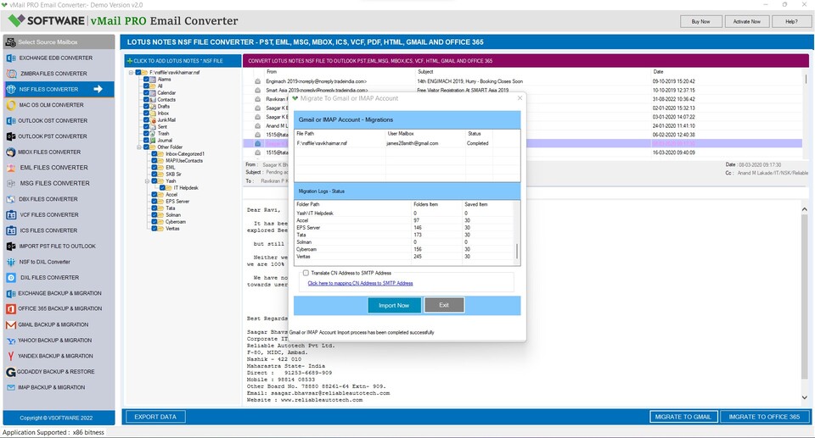
Task: Click the email list scrollbar
Action: tap(807, 79)
